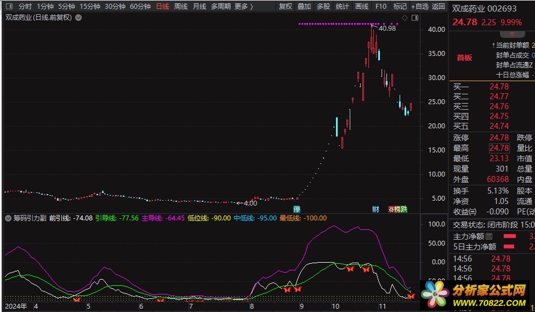The image size is (535, 312).
Task: Click the 买五 price 24.74
Action: [499, 126]
